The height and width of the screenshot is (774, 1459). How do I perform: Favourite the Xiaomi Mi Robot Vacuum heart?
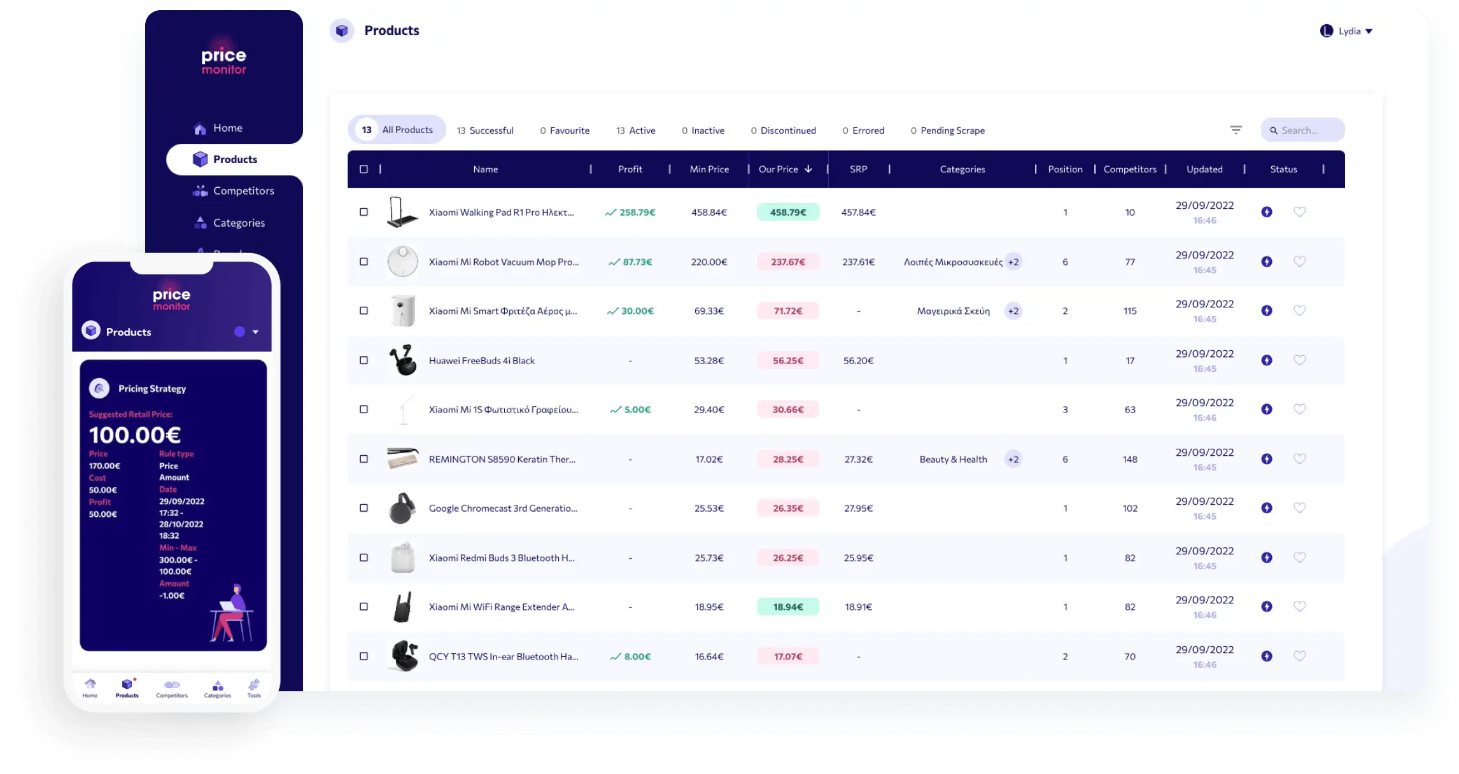coord(1300,262)
